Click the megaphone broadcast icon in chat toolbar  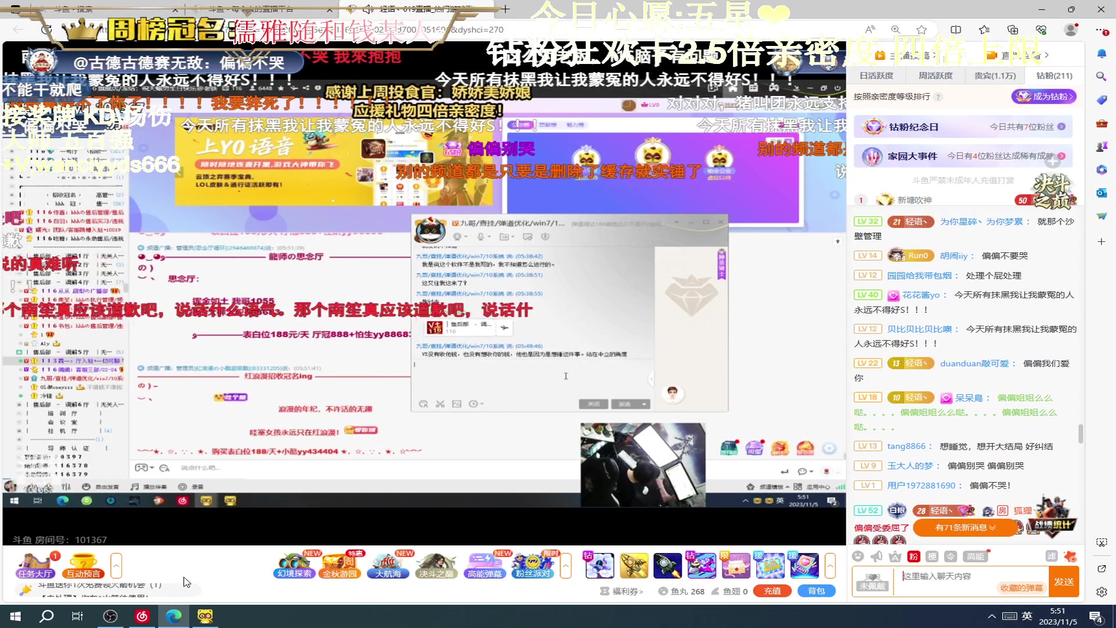click(x=877, y=556)
